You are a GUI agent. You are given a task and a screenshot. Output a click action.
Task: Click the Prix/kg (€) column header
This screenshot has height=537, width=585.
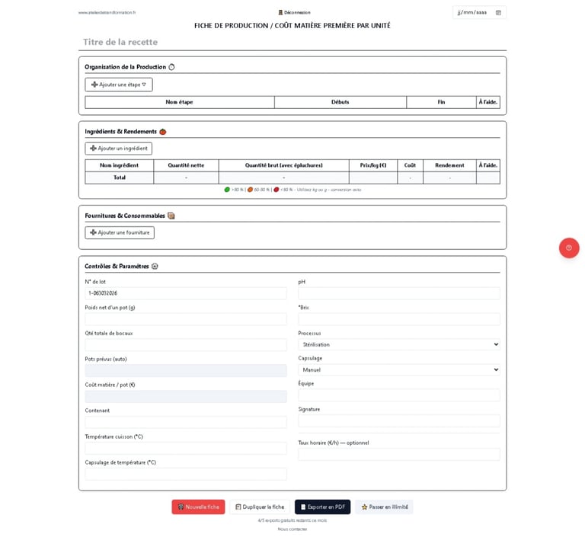373,165
